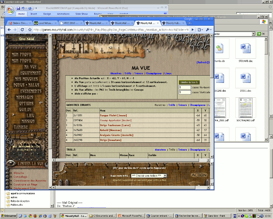The height and width of the screenshot is (219, 273).
Task: Click the browser address bar
Action: tap(111, 30)
